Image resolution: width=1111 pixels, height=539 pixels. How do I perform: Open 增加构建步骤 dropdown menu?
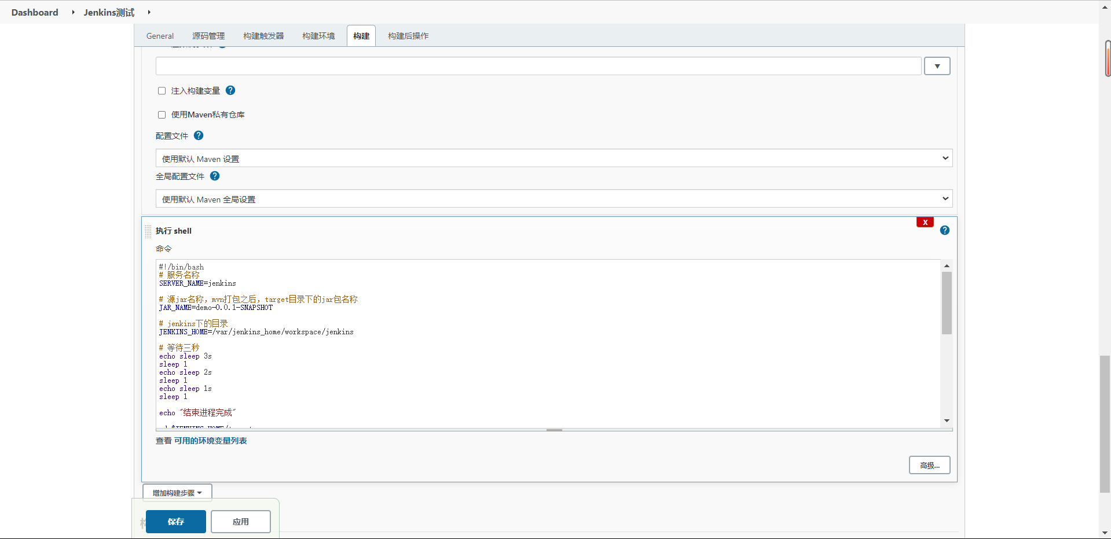click(x=177, y=493)
